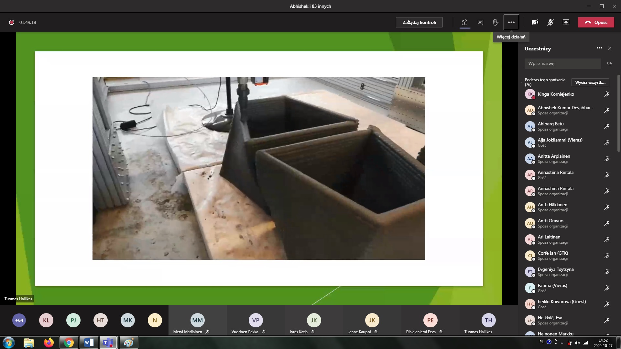621x349 pixels.
Task: Click the copy join link icon
Action: click(609, 64)
